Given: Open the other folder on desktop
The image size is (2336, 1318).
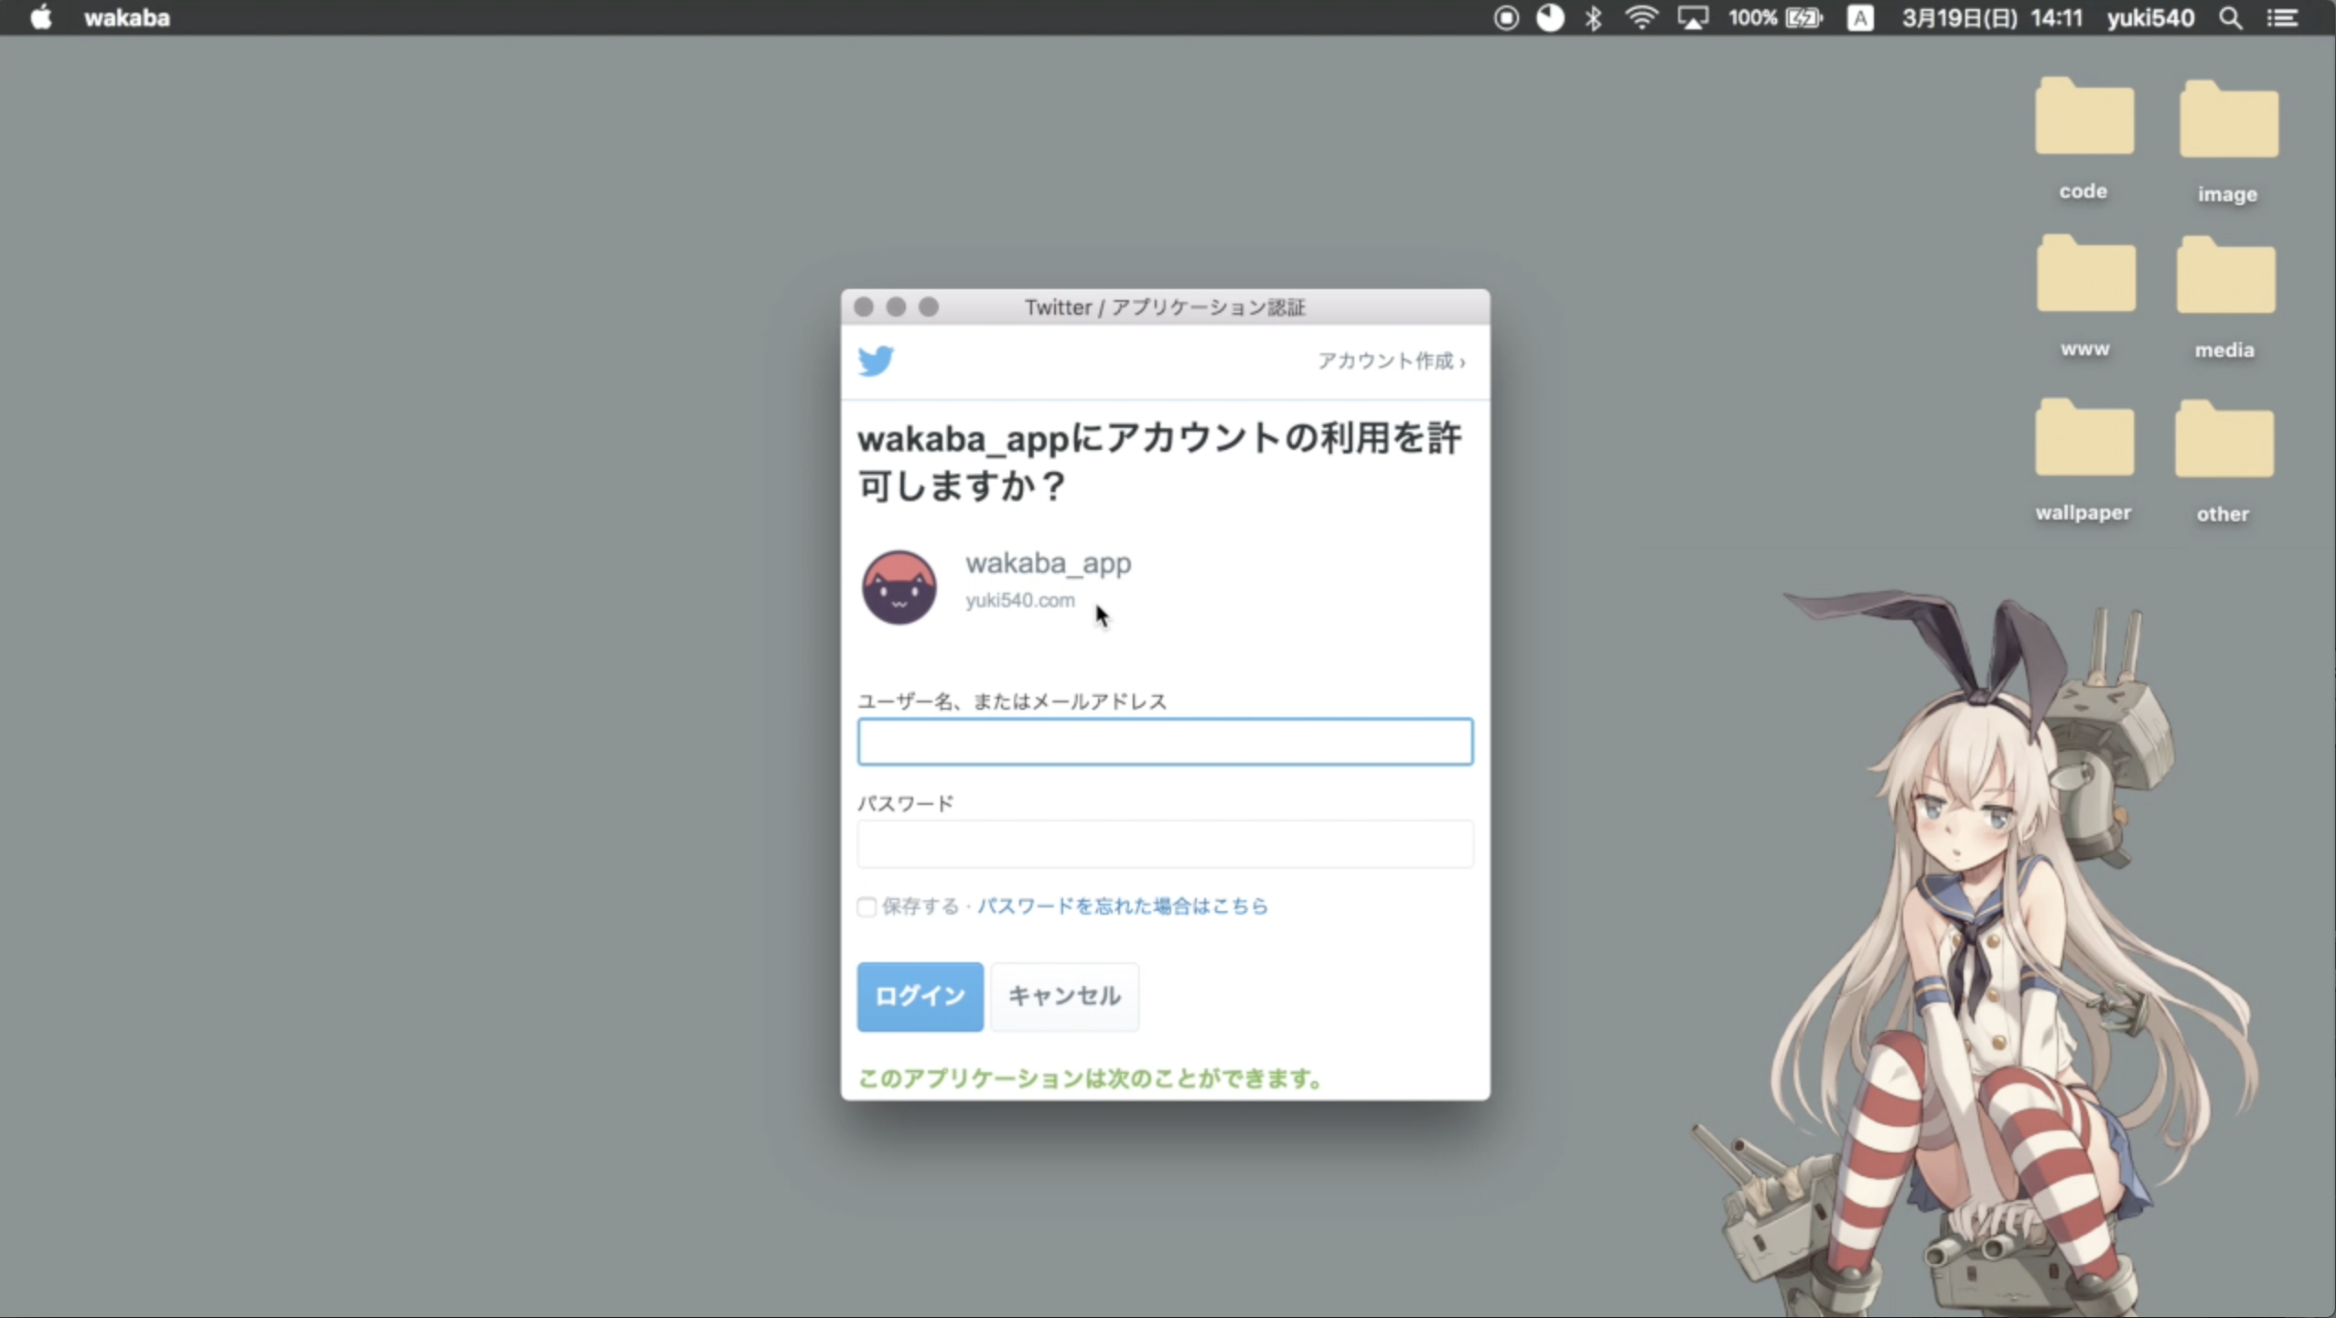Looking at the screenshot, I should tap(2223, 442).
